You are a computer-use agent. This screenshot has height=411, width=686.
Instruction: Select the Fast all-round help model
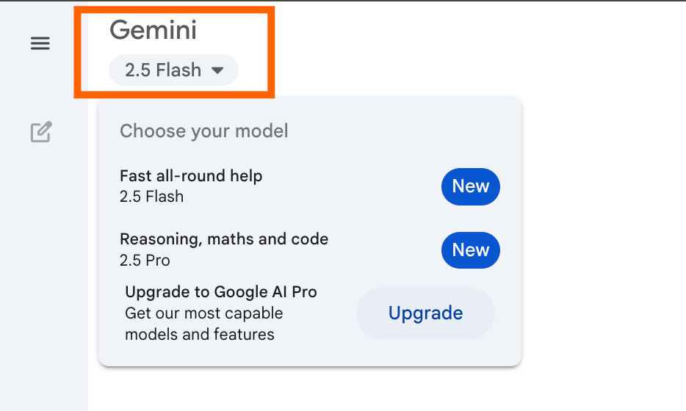tap(191, 176)
